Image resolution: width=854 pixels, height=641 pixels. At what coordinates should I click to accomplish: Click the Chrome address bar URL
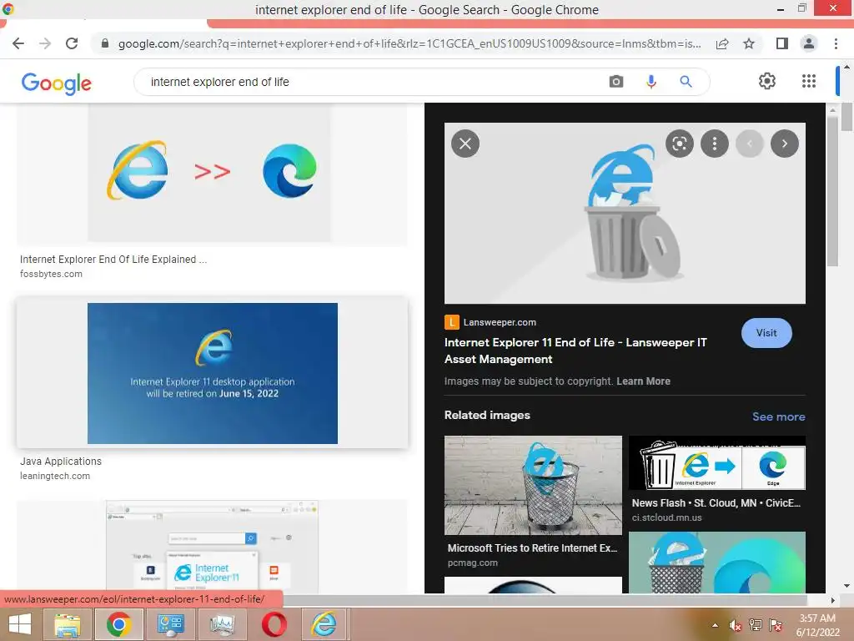(x=409, y=43)
